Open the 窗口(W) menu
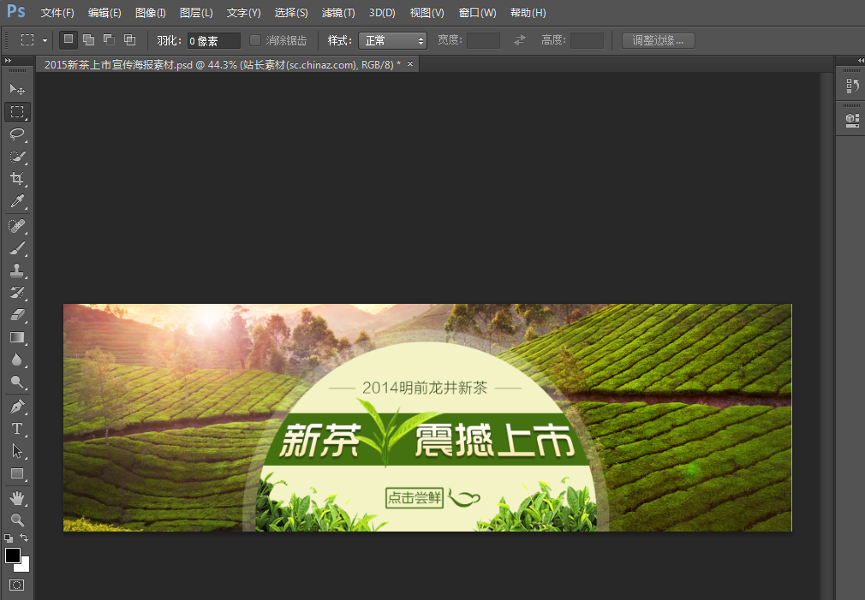 [x=477, y=13]
